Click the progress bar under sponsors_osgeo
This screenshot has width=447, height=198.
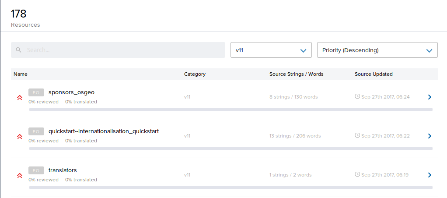pyautogui.click(x=230, y=110)
